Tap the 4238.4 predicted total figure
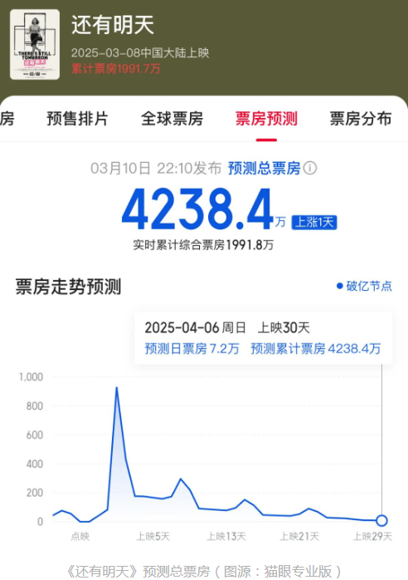The width and height of the screenshot is (408, 580). (197, 209)
